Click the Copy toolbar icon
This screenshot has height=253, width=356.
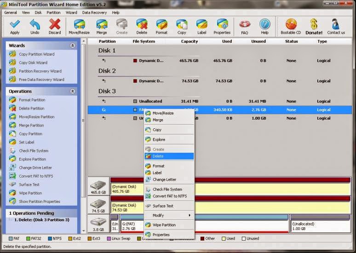coord(182,24)
